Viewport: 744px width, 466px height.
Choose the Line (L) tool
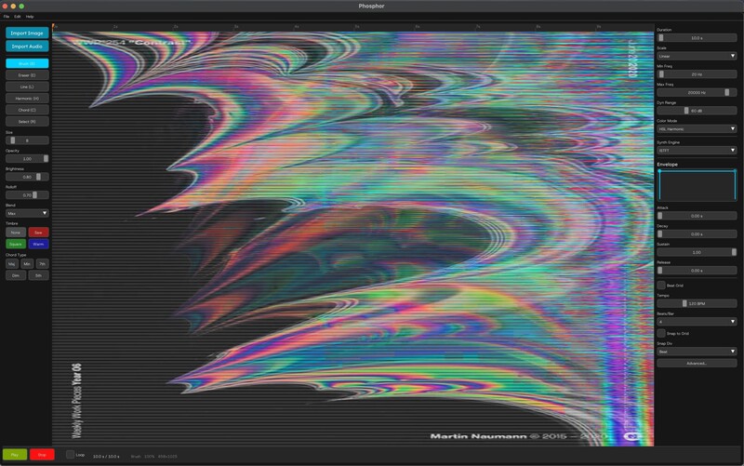pyautogui.click(x=27, y=87)
